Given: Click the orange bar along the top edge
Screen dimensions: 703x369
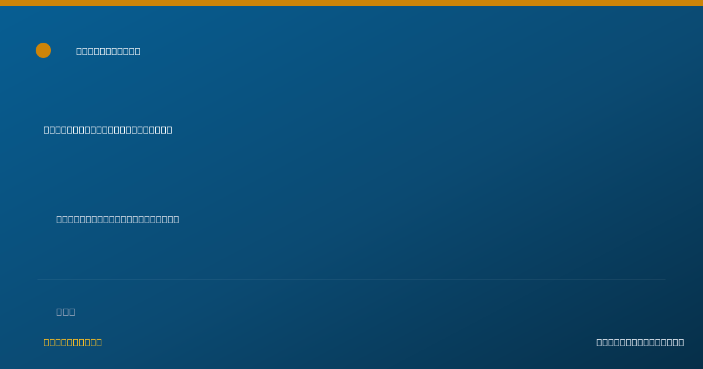Looking at the screenshot, I should pyautogui.click(x=351, y=3).
